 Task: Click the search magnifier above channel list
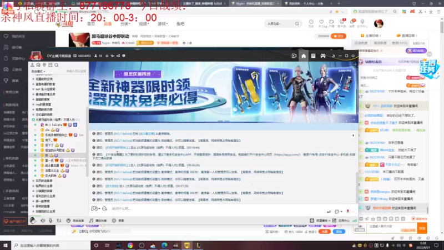coord(57,65)
